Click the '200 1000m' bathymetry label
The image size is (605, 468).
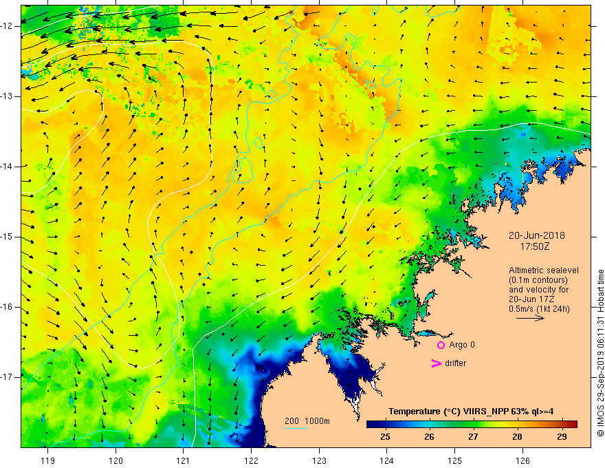pyautogui.click(x=307, y=421)
